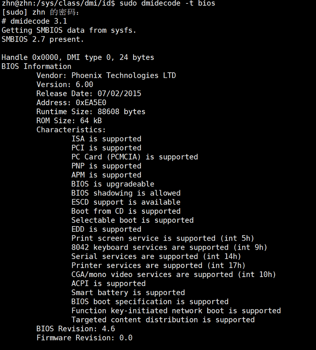Click the sudo dmidecode -t bios command text
Viewport: 316px width, 350px height.
click(x=167, y=3)
